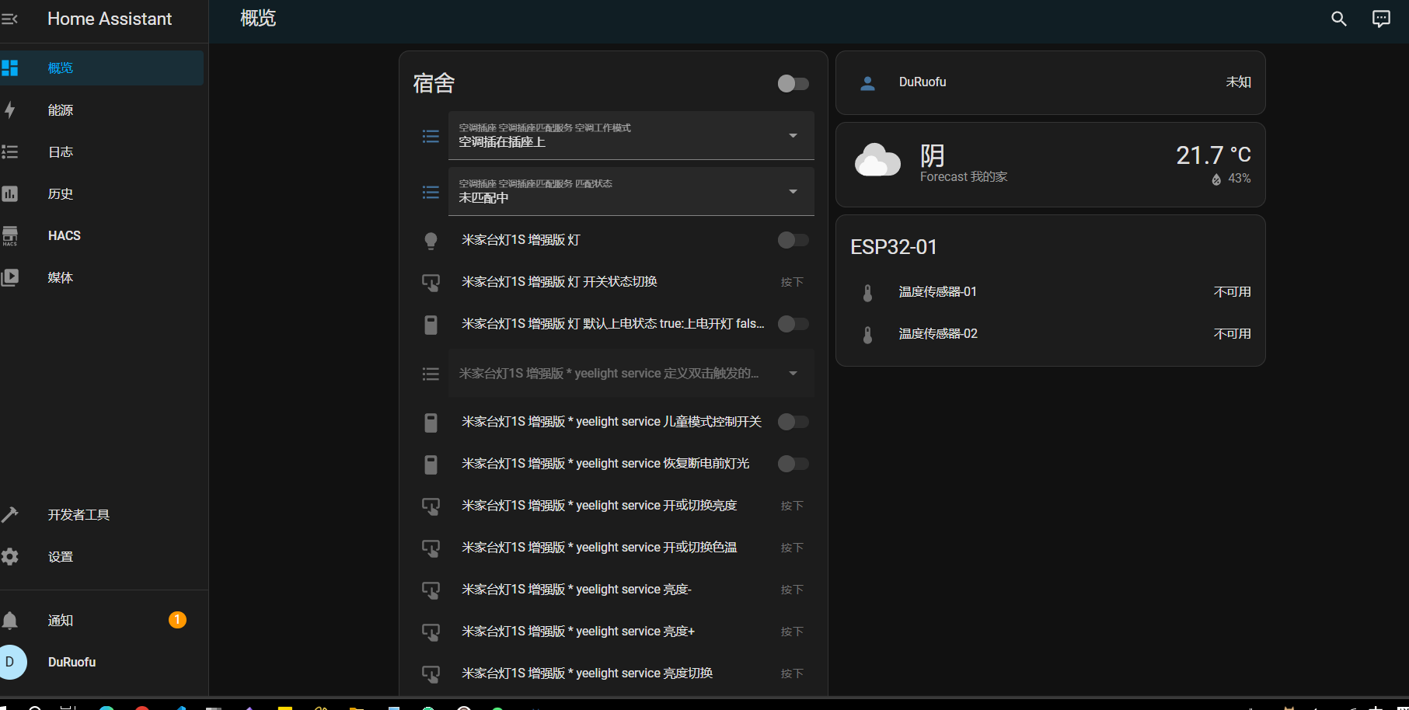
Task: Open the DuRuofu user profile in sidebar
Action: (x=71, y=662)
